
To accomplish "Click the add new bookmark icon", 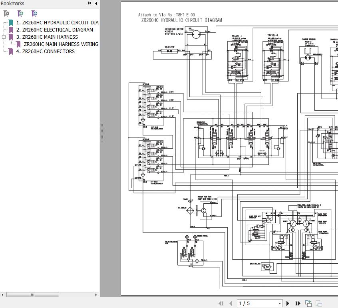I will [x=20, y=14].
